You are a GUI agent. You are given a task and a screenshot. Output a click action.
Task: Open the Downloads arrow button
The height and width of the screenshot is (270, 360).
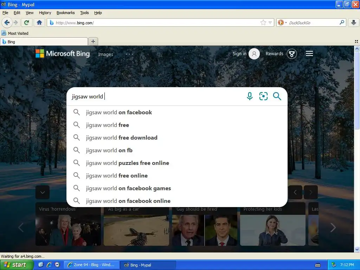pyautogui.click(x=354, y=22)
